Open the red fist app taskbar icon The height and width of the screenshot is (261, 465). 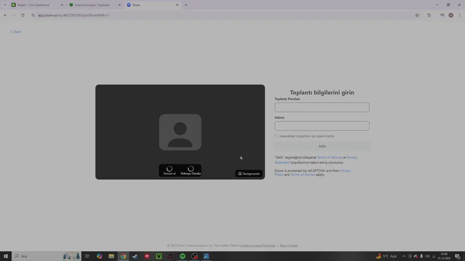coord(147,256)
